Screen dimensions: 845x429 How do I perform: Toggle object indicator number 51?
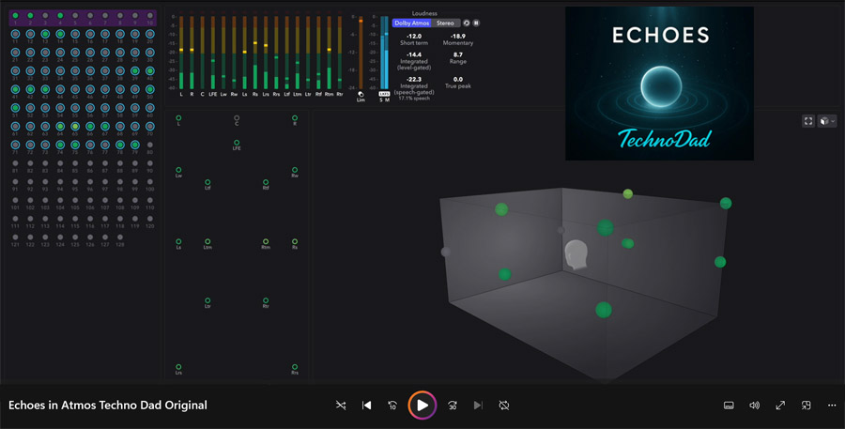(15, 108)
